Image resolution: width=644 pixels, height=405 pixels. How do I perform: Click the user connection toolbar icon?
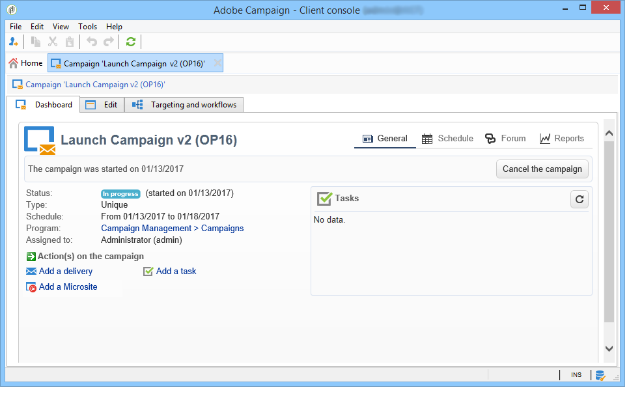pyautogui.click(x=14, y=42)
